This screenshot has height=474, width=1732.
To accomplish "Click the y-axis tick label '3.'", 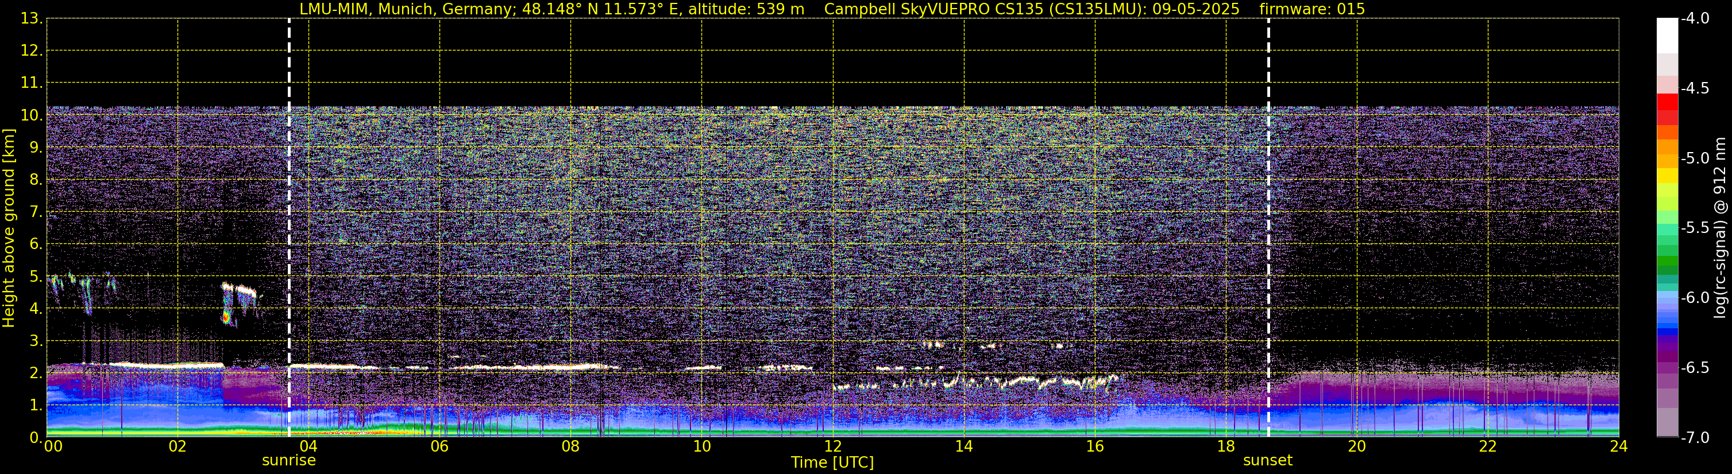I will tap(36, 341).
